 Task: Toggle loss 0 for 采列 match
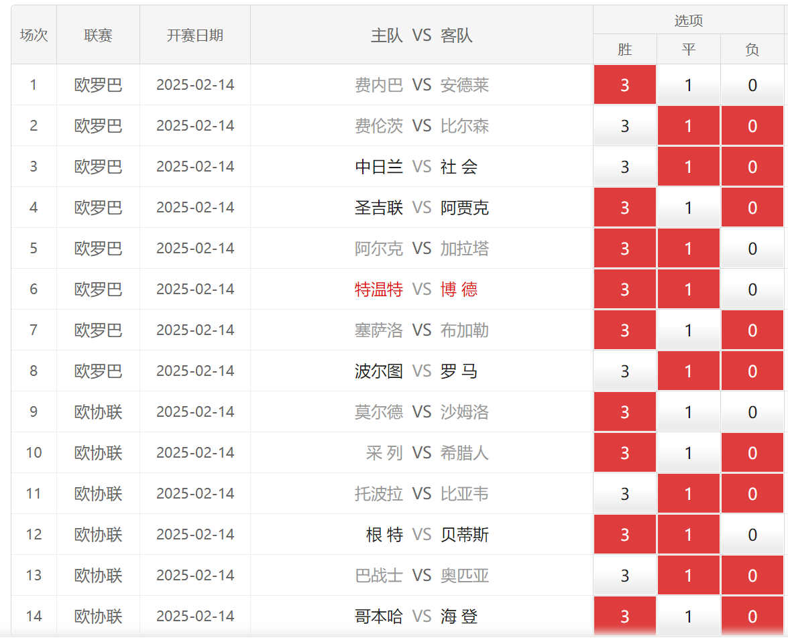point(752,452)
